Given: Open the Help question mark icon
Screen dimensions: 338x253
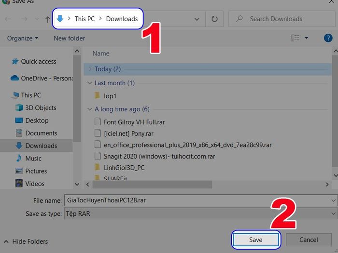Looking at the screenshot, I should [328, 38].
